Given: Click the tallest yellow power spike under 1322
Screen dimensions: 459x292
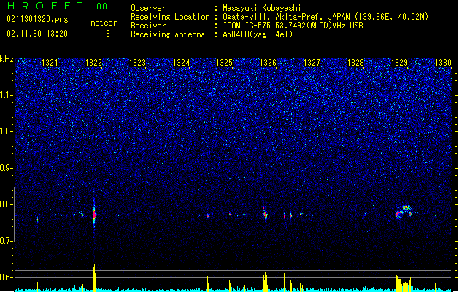Looking at the screenshot, I should point(94,277).
